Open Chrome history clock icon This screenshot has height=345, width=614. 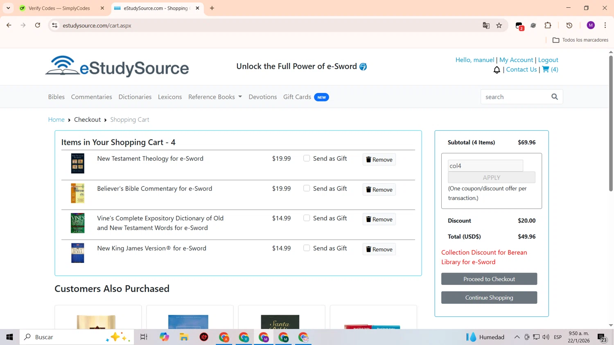pos(569,25)
